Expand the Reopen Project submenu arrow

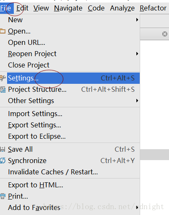click(x=137, y=54)
